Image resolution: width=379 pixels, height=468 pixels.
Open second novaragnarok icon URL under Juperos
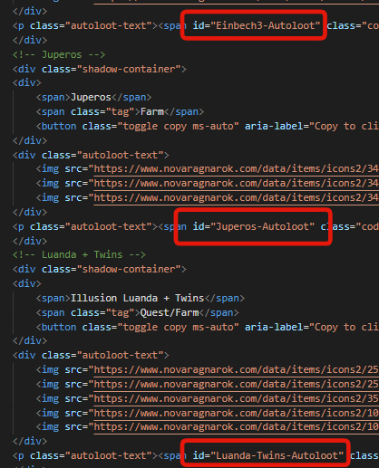pos(236,184)
